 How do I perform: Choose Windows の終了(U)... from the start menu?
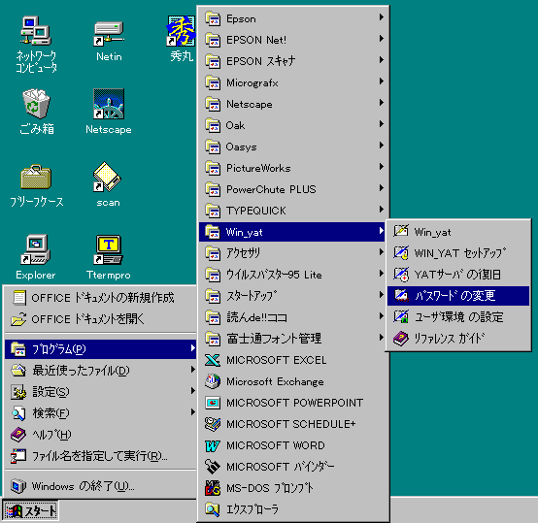click(101, 486)
